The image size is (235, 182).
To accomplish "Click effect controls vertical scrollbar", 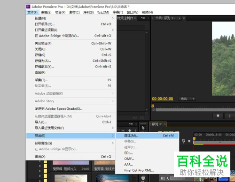I will (147, 71).
